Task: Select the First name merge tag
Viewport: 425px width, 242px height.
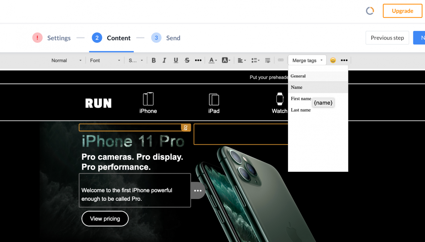Action: coord(318,99)
